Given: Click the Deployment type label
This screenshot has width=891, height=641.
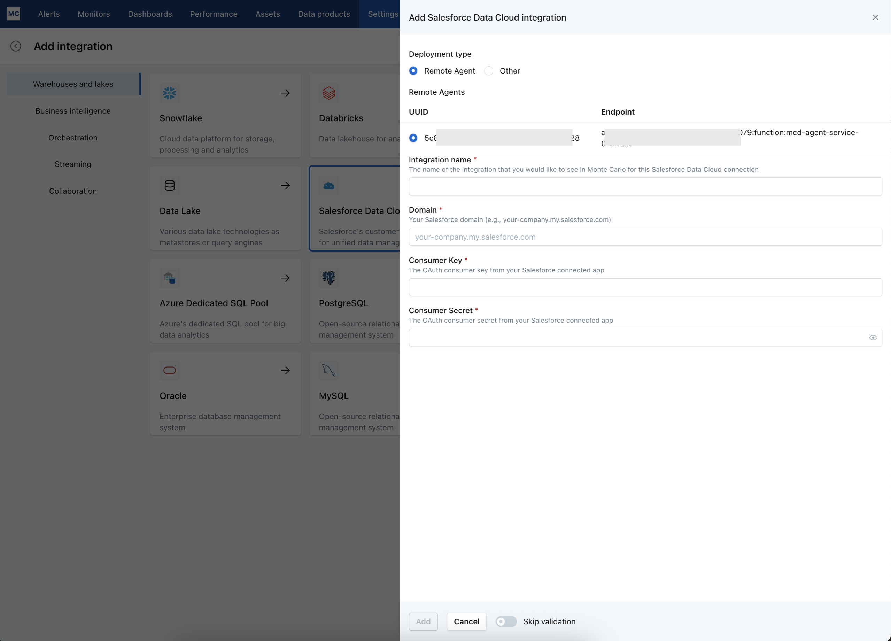Looking at the screenshot, I should [x=440, y=54].
